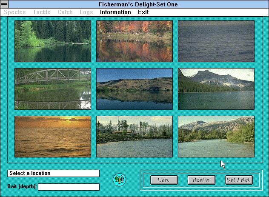Select the brown hillside lake location

pos(134,89)
